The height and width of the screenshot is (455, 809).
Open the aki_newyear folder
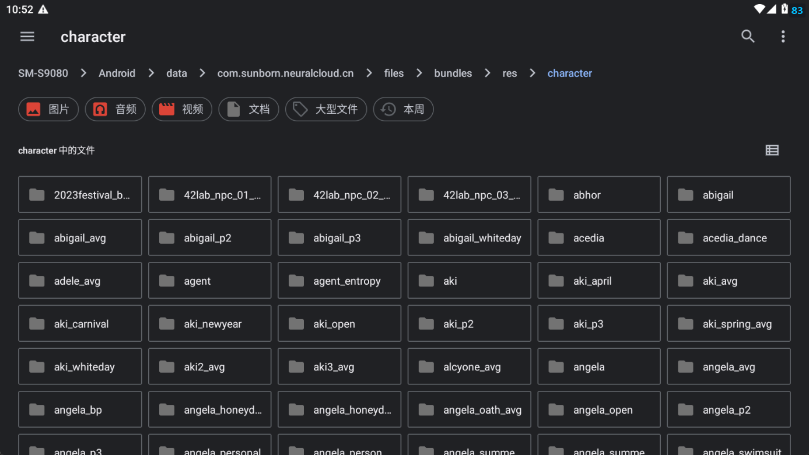(210, 324)
